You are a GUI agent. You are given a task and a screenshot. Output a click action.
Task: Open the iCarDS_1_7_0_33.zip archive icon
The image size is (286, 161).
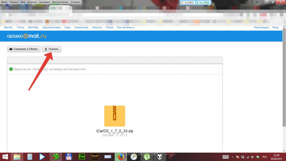tap(115, 116)
